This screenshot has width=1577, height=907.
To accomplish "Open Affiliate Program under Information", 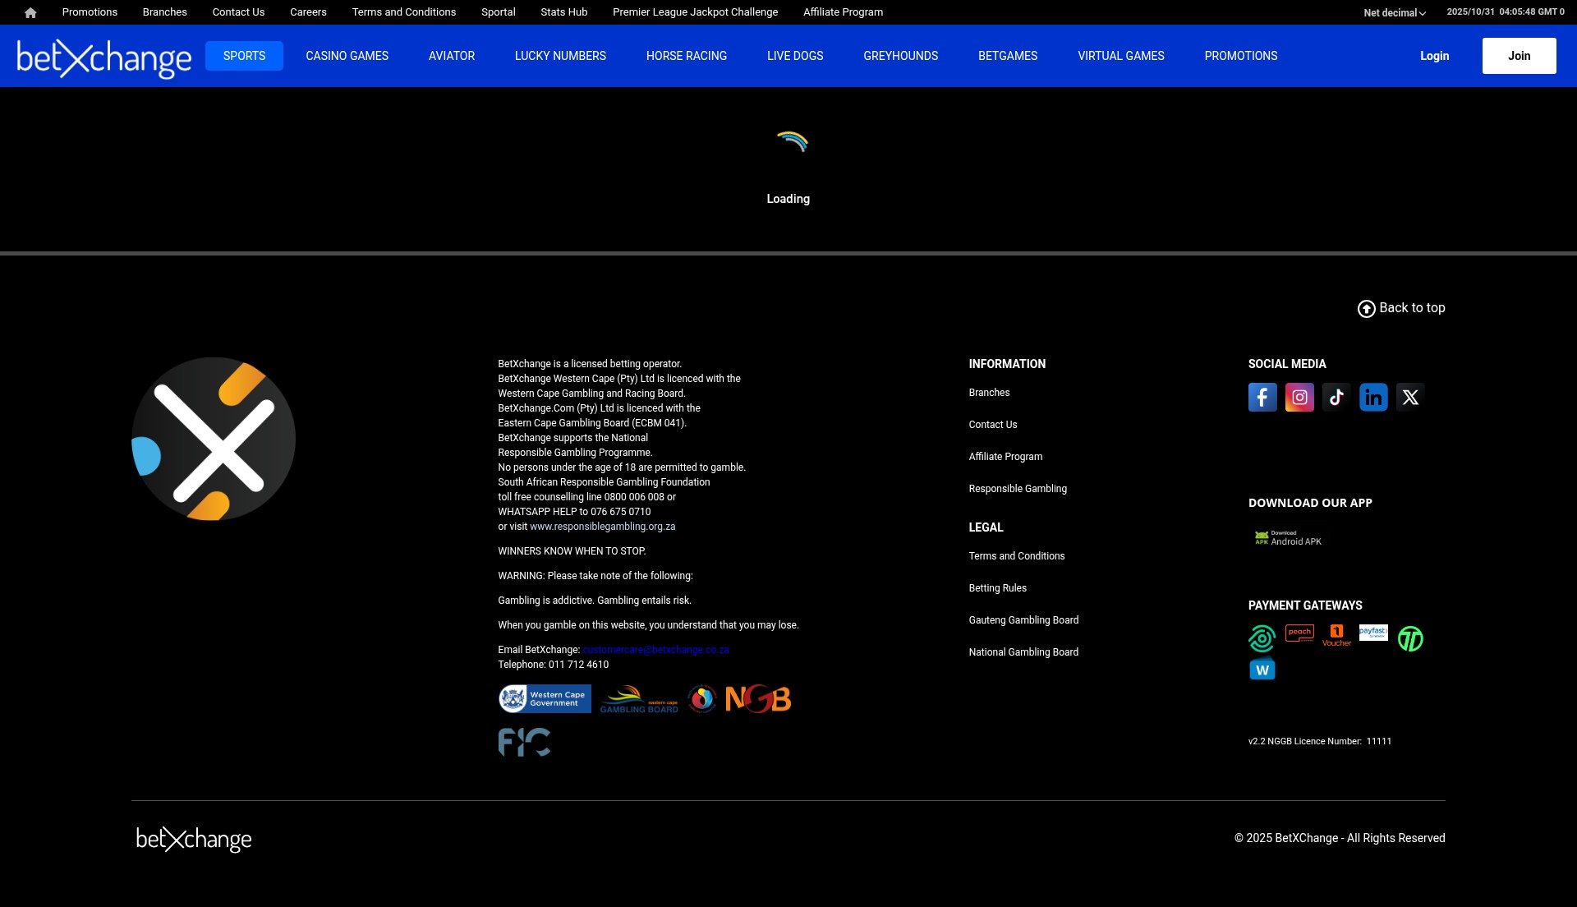I will pyautogui.click(x=1005, y=457).
